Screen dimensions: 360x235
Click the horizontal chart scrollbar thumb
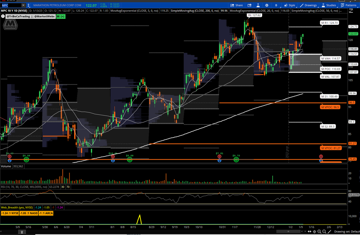pyautogui.click(x=288, y=231)
